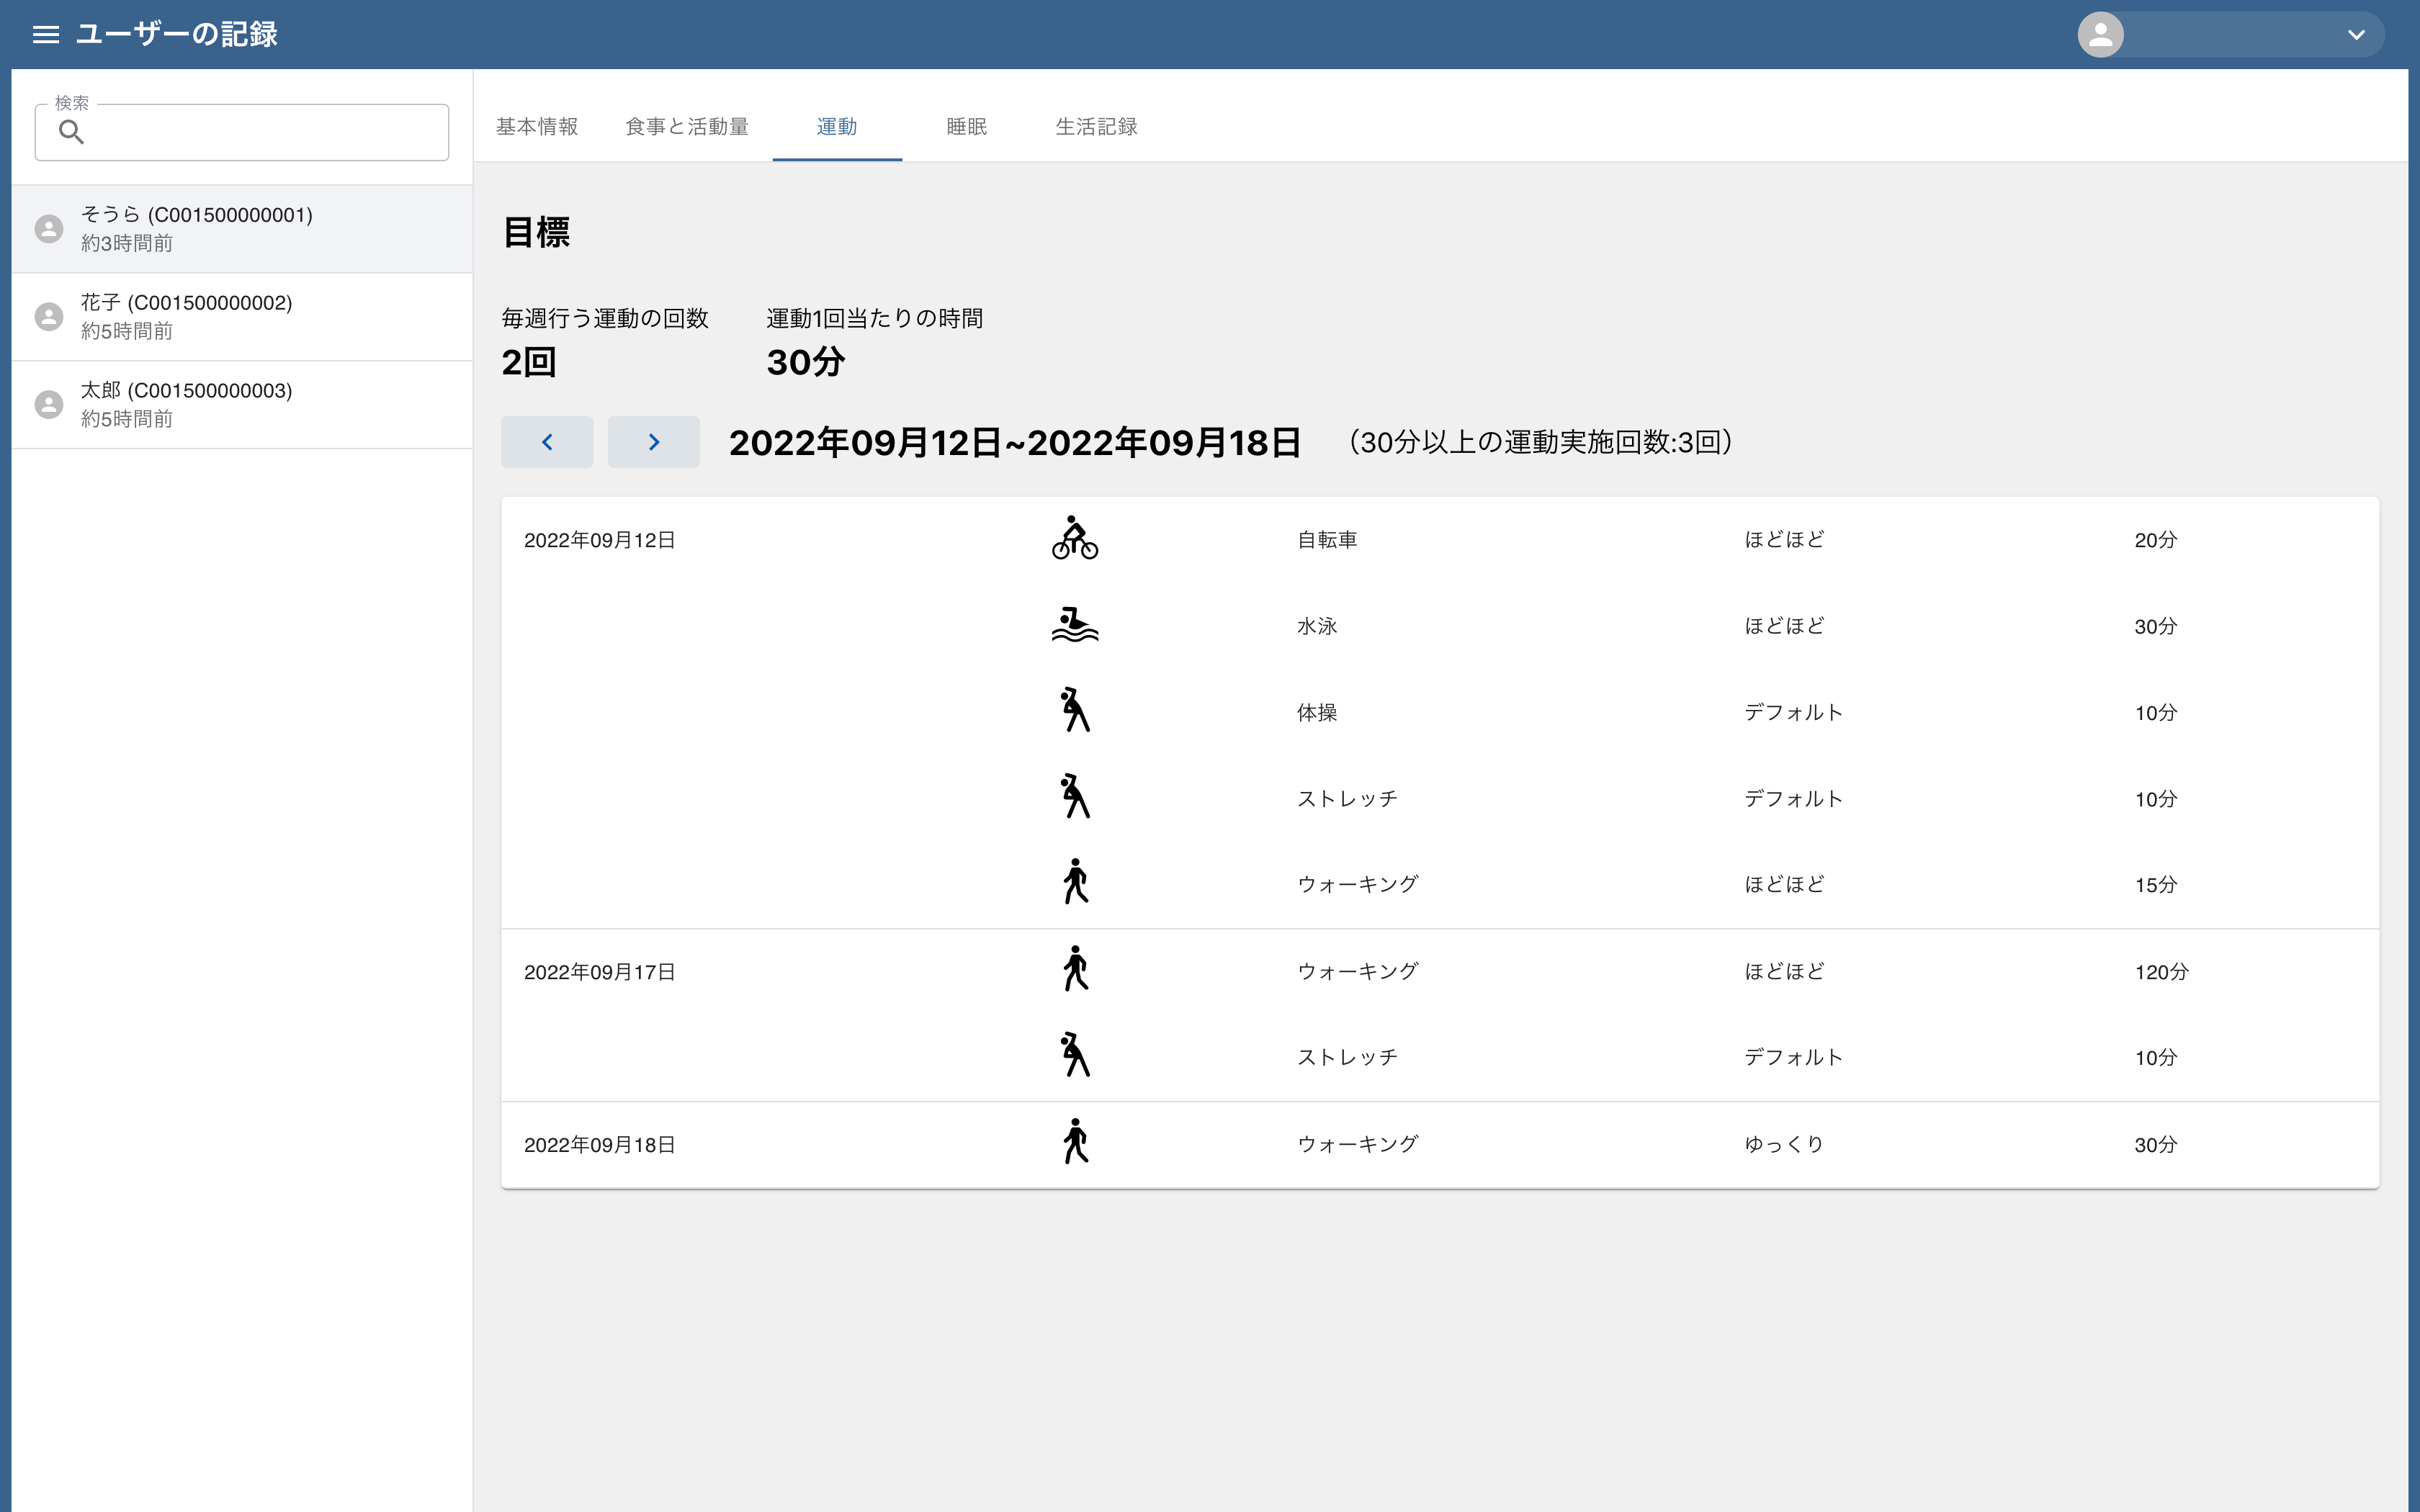The height and width of the screenshot is (1512, 2420).
Task: Click the walking icon on 2022年09月18日 row
Action: (1075, 1143)
